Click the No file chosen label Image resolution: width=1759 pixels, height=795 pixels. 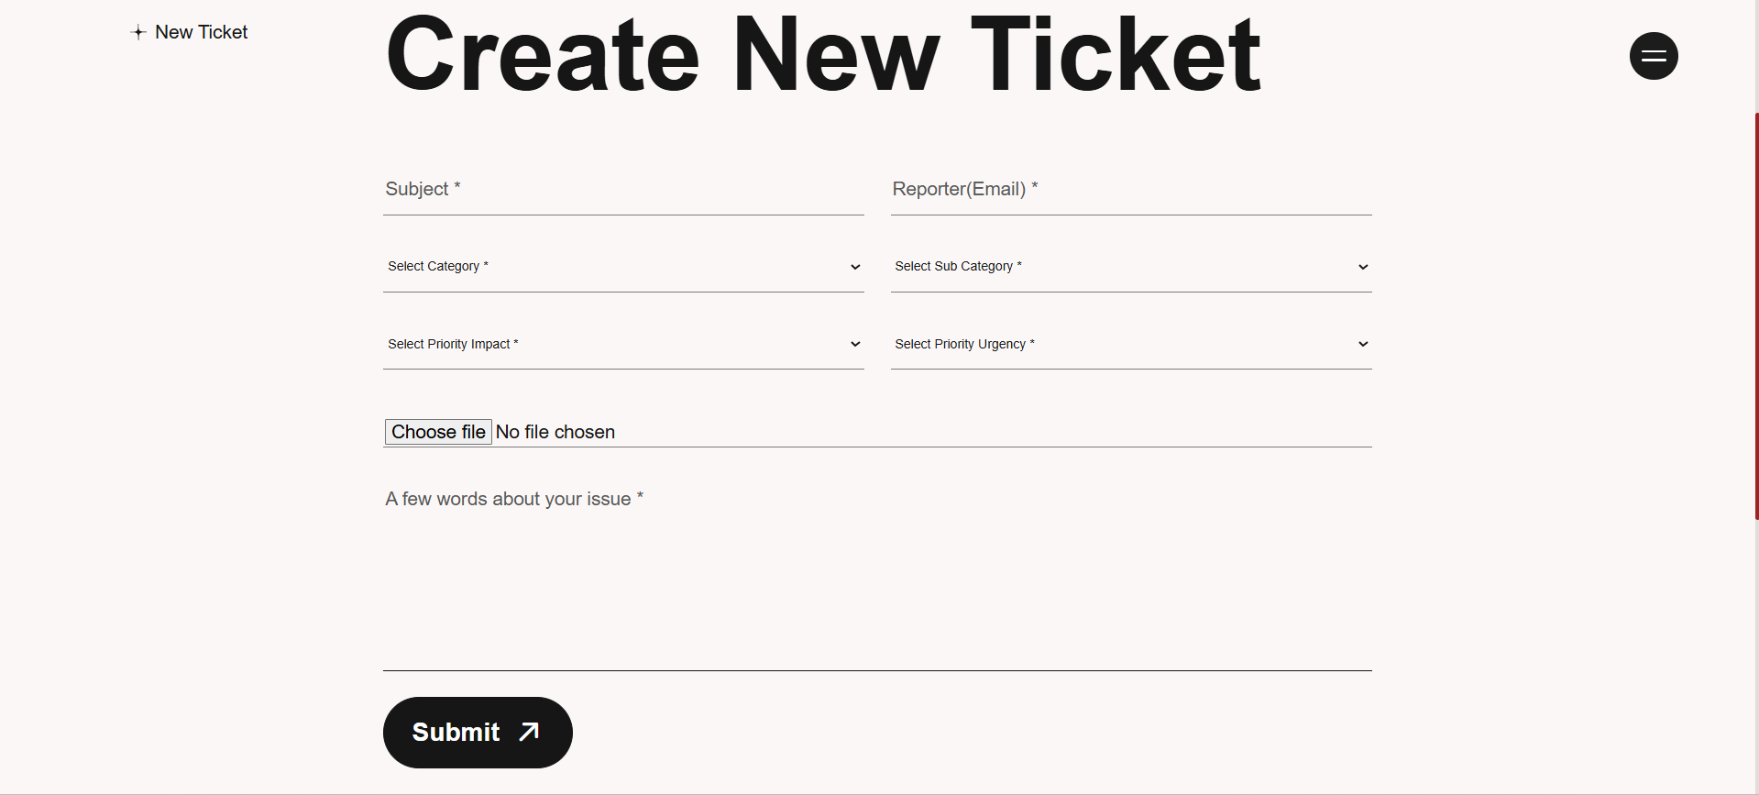pos(555,432)
